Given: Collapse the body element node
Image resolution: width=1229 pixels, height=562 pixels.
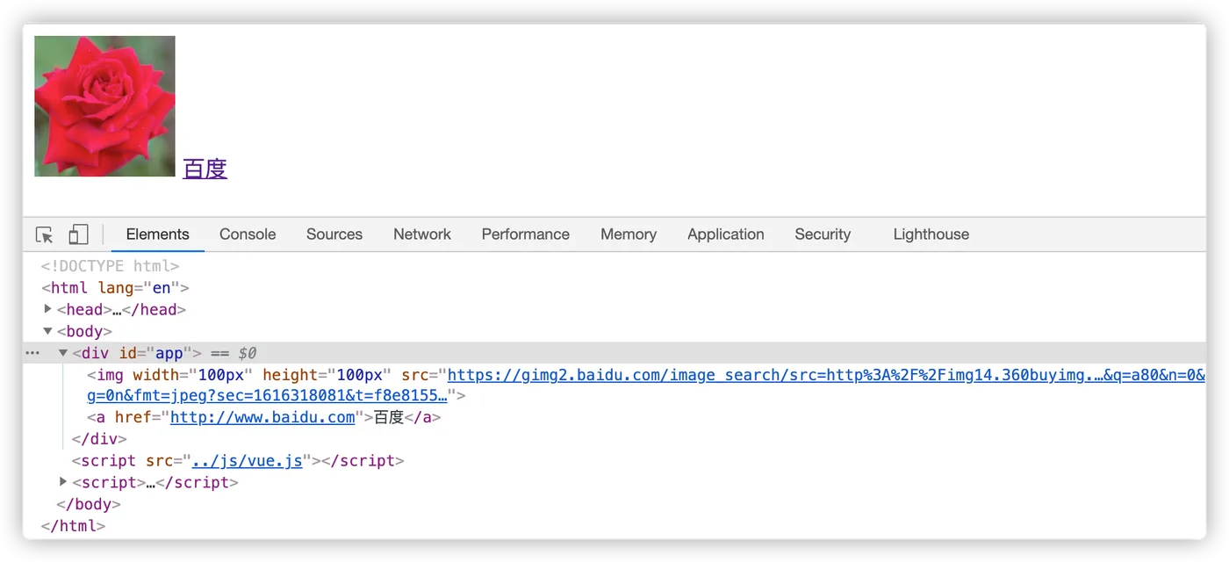Looking at the screenshot, I should [x=48, y=331].
